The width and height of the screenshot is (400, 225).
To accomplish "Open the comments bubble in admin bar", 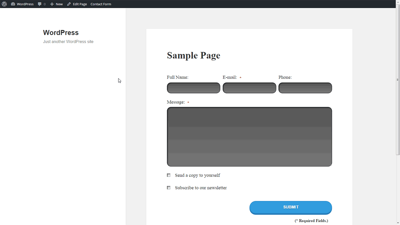I will pos(42,4).
